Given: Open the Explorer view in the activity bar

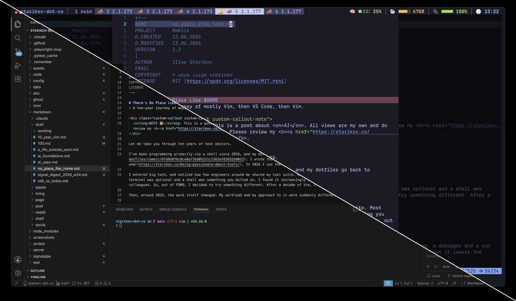Looking at the screenshot, I should tap(18, 24).
